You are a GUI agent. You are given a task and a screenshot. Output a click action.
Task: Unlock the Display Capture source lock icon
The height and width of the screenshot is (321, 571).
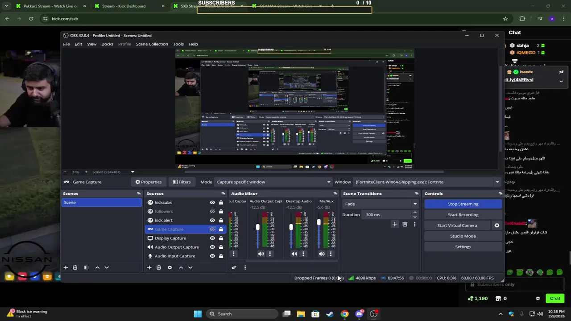(221, 238)
